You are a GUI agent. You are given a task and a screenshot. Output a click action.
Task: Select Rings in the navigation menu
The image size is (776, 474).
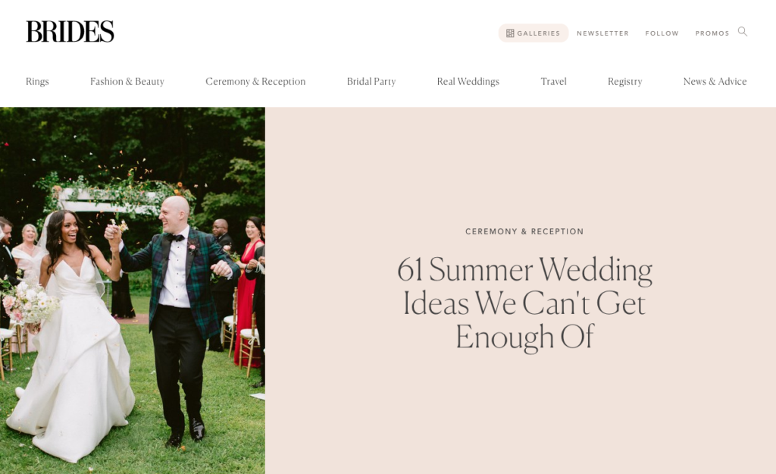(37, 81)
